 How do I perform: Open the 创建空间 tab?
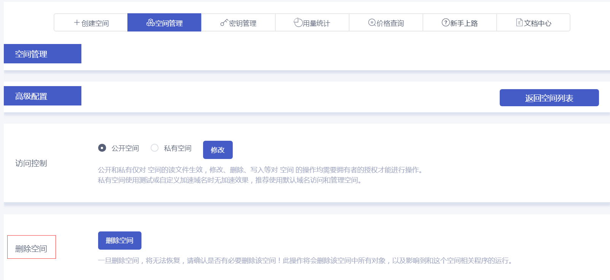point(91,22)
